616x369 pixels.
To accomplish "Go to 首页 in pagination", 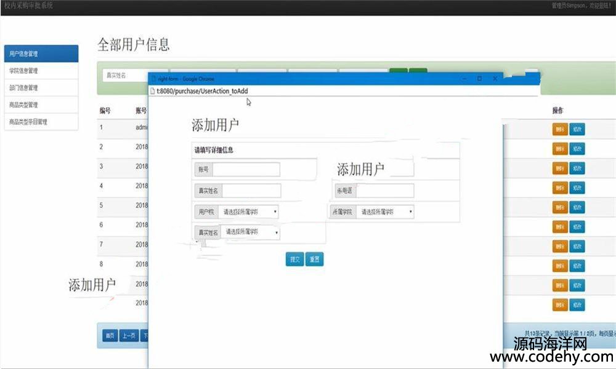I will point(110,336).
